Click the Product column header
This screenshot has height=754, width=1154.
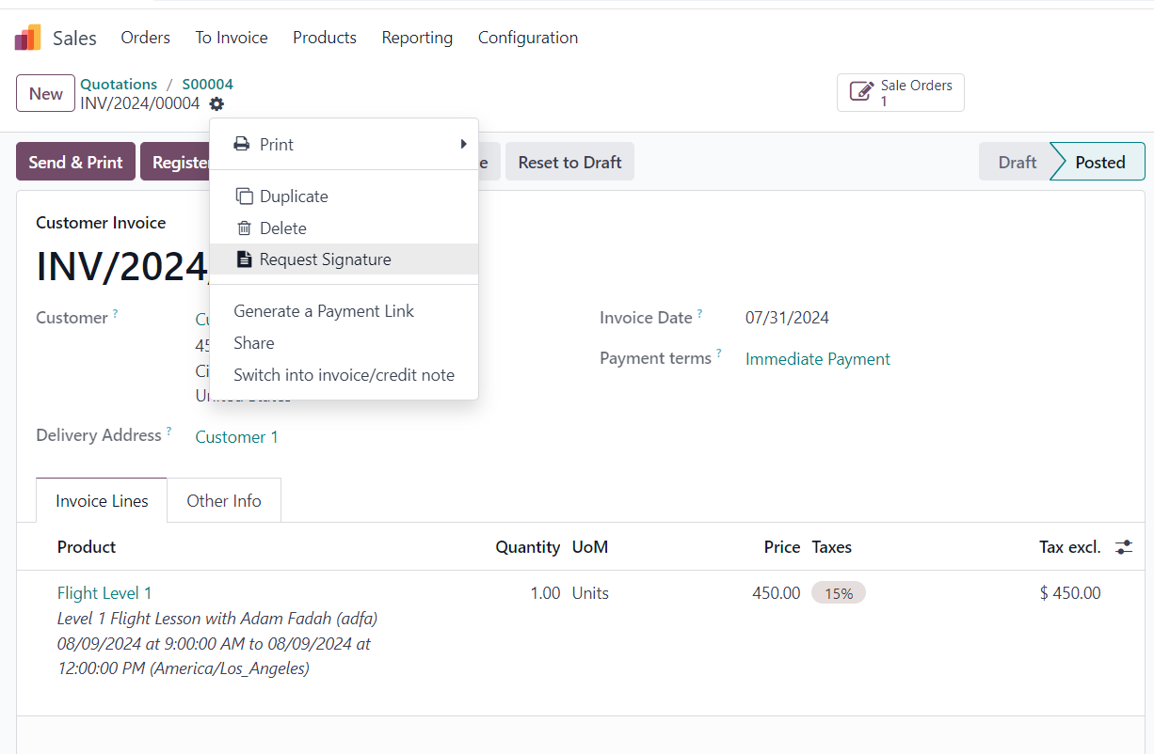point(87,547)
